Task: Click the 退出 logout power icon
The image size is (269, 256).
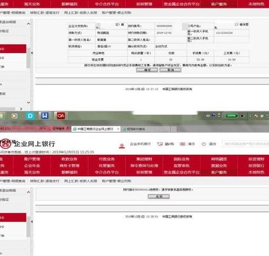Action: 204,144
